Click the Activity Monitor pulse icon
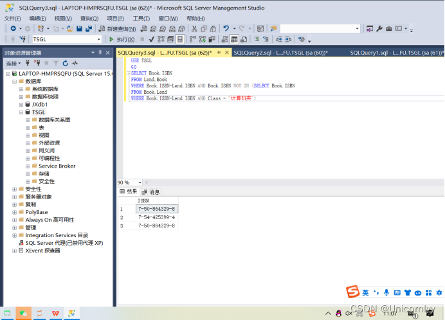 pos(75,63)
